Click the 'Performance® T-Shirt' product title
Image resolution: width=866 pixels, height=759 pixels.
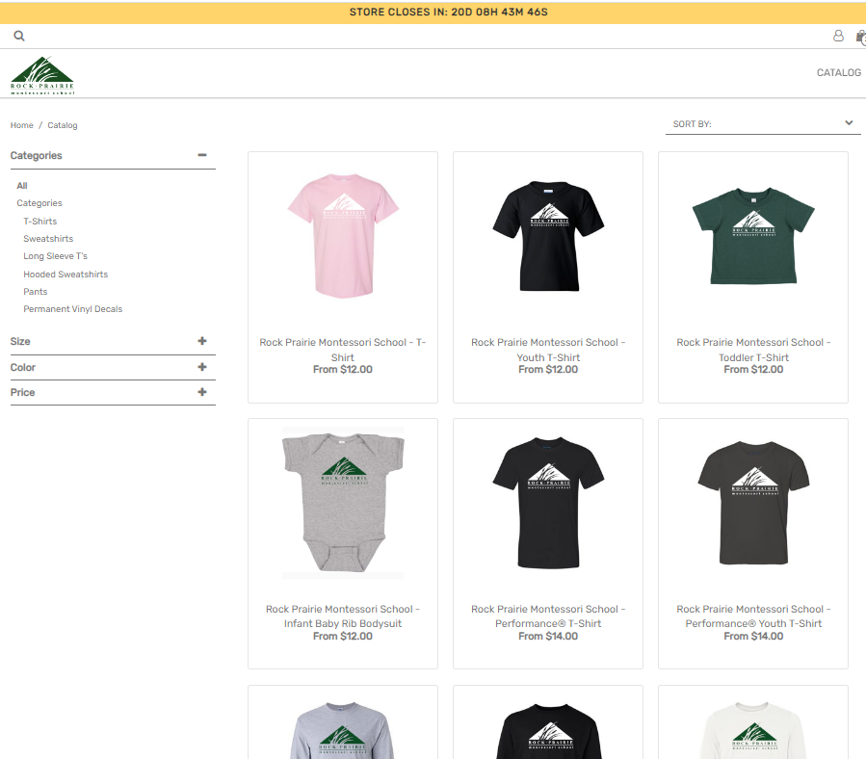(x=548, y=615)
